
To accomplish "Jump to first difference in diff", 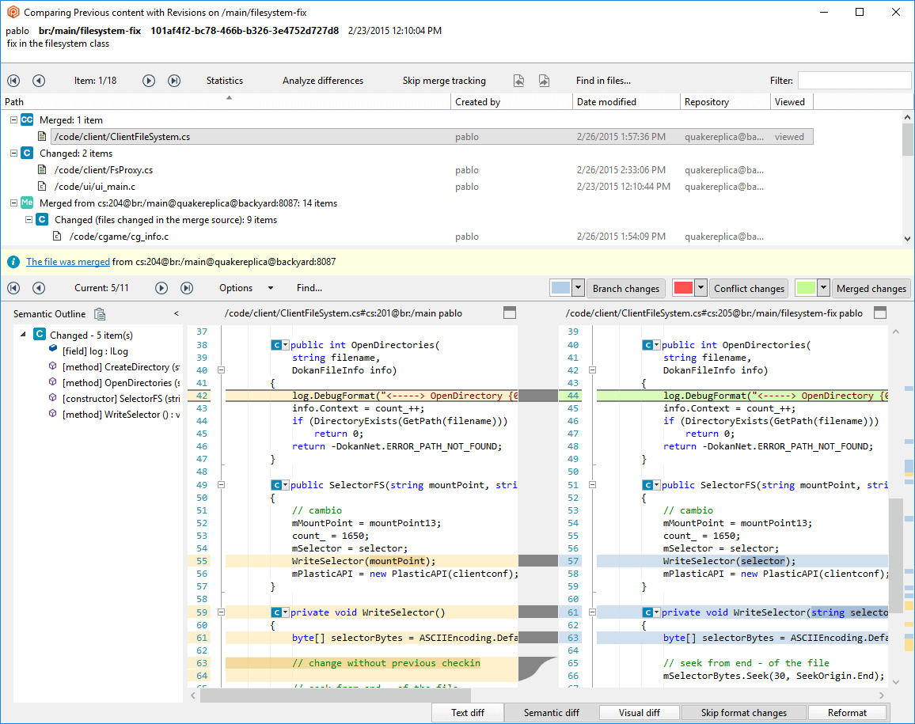I will point(13,287).
